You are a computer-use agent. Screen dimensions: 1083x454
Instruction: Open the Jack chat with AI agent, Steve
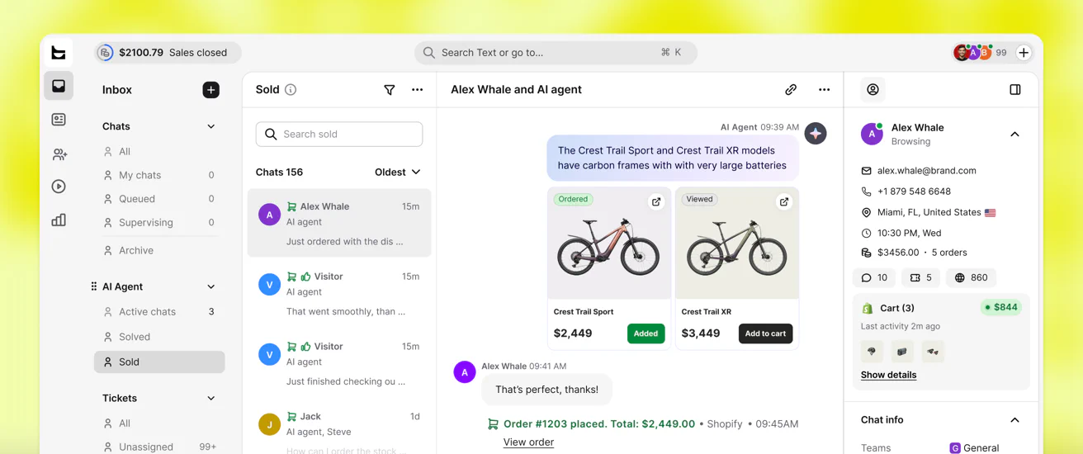[339, 431]
